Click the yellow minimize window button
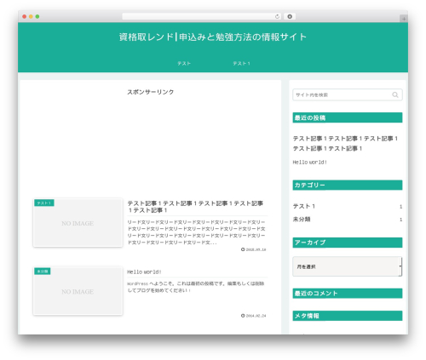 31,16
